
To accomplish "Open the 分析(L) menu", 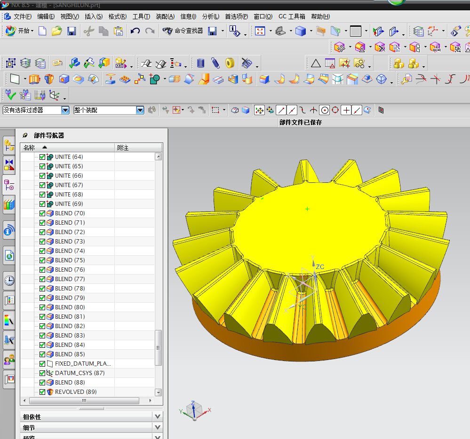I will [x=211, y=16].
